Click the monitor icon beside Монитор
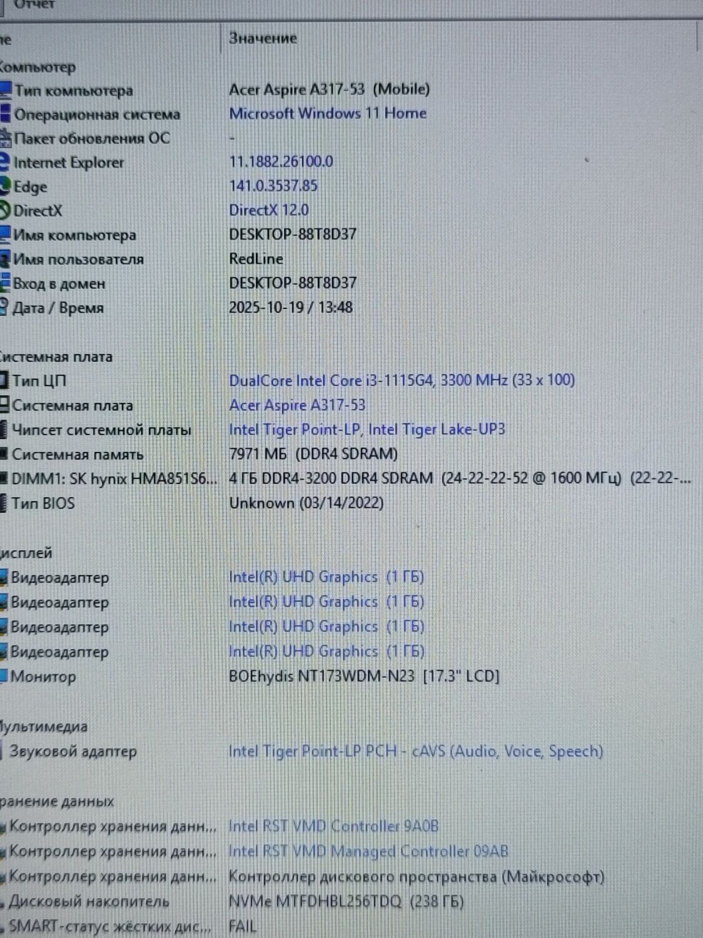Viewport: 703px width, 938px height. click(4, 677)
